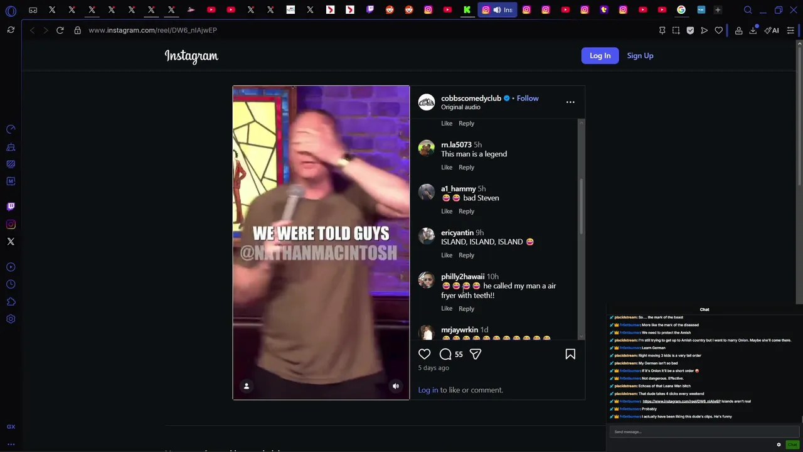The height and width of the screenshot is (452, 803).
Task: Open the post's three-dot options menu
Action: point(570,102)
